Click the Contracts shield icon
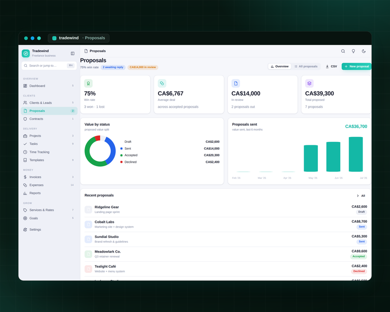The image size is (390, 312). coord(25,119)
